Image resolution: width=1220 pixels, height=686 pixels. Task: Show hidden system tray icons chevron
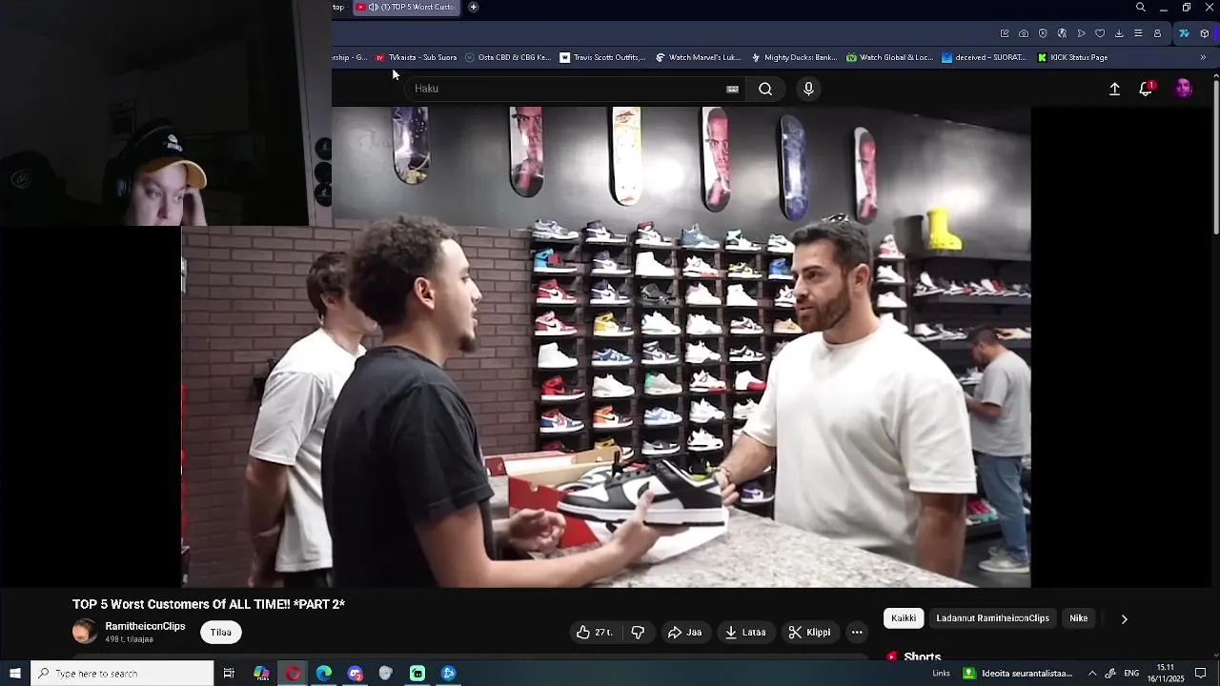1092,674
